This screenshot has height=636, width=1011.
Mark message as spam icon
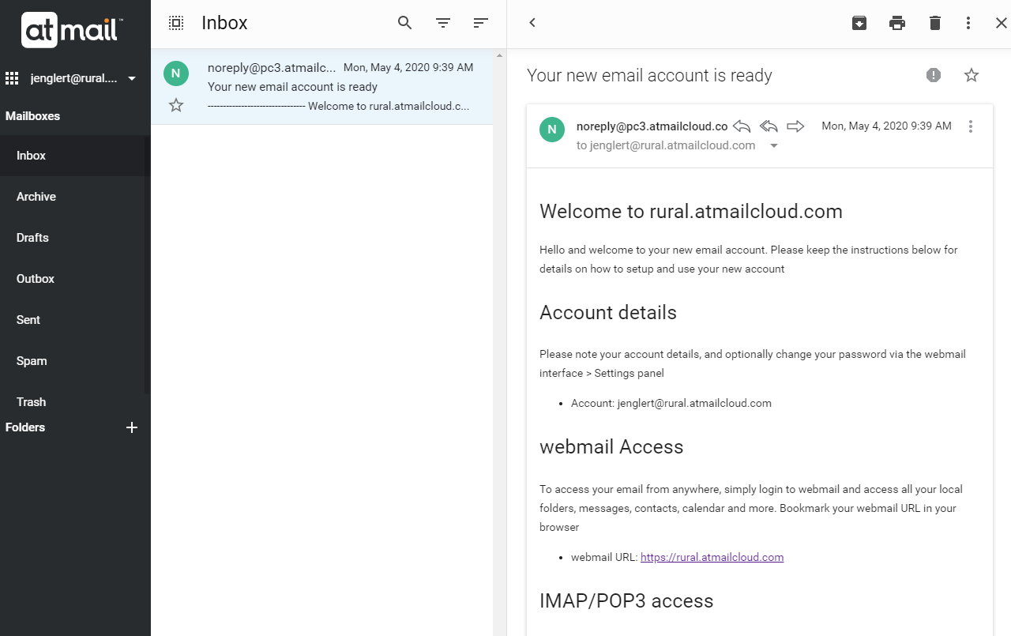[934, 75]
